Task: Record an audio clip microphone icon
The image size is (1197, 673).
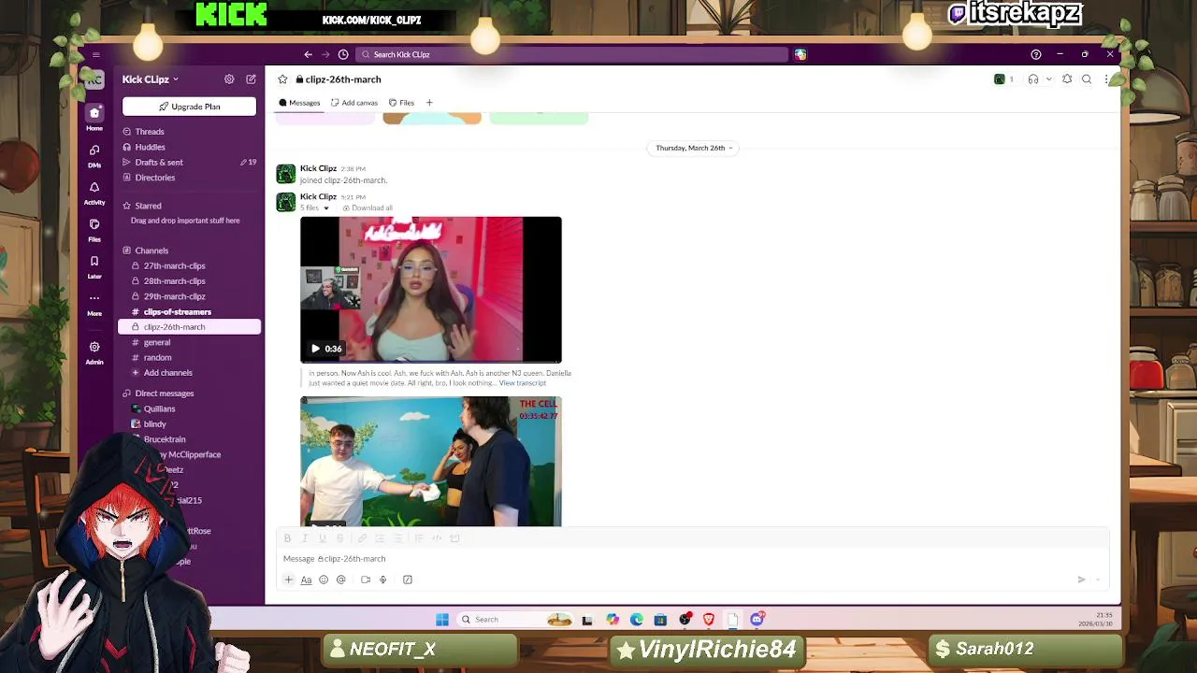Action: click(382, 580)
